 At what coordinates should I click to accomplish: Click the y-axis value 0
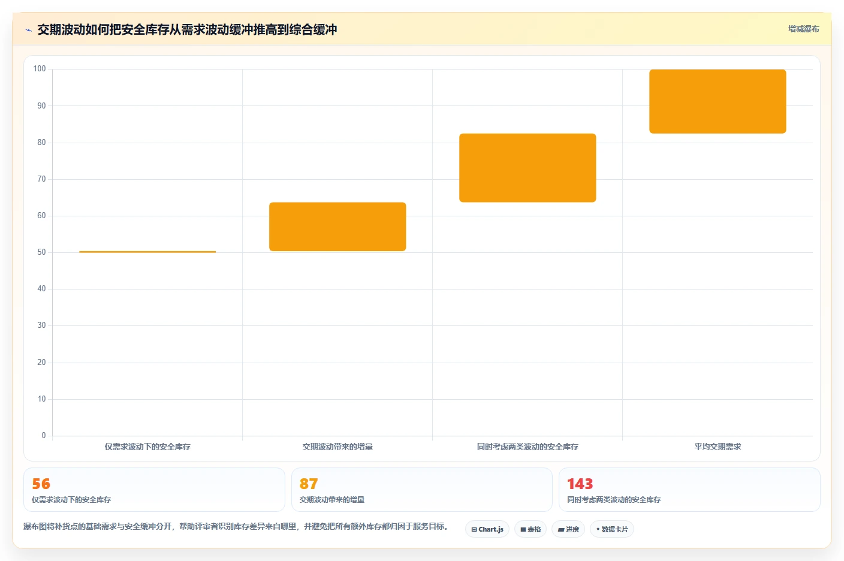tap(43, 436)
